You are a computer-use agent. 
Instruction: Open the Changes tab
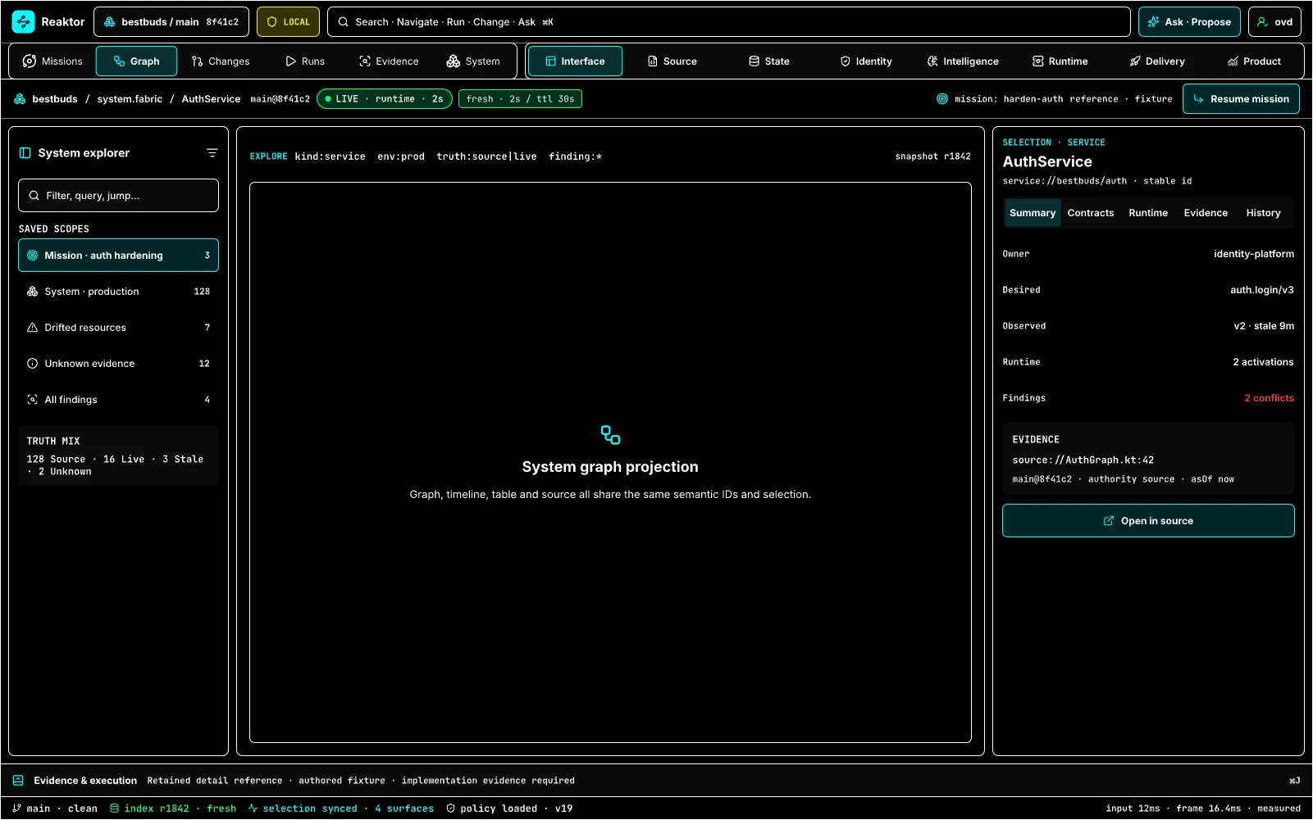click(221, 61)
